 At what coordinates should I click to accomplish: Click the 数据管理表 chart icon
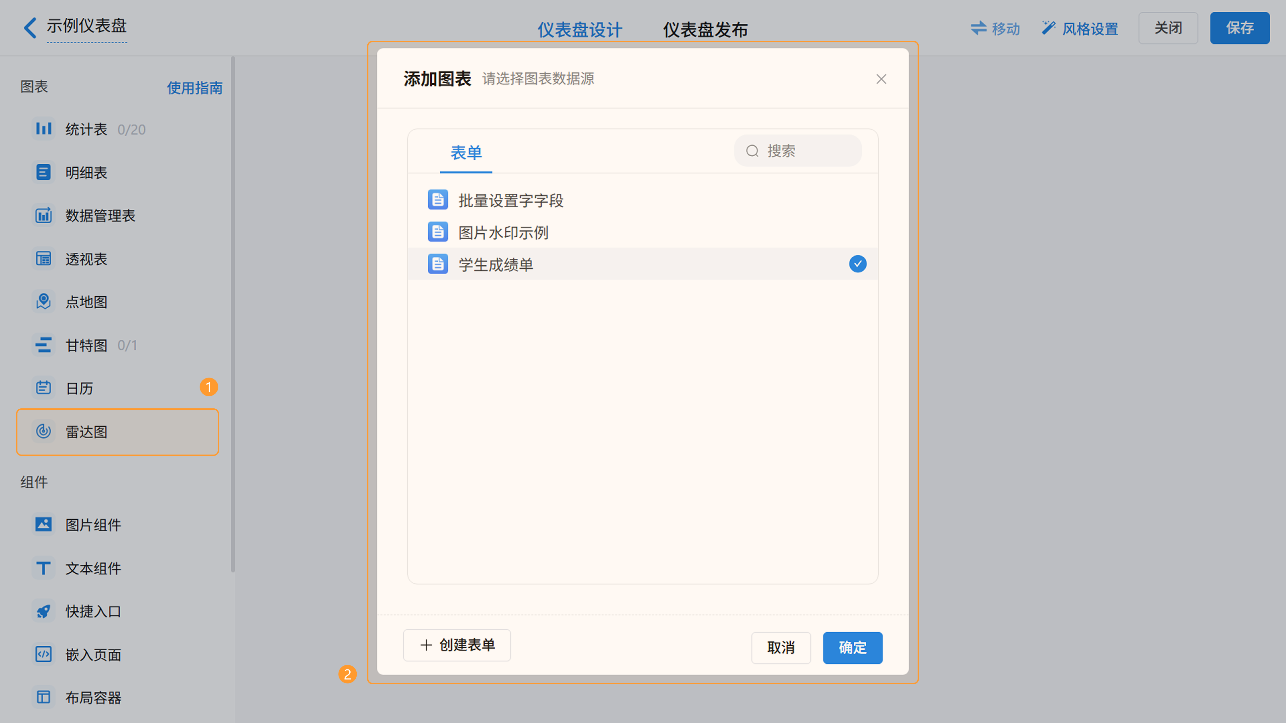coord(44,216)
